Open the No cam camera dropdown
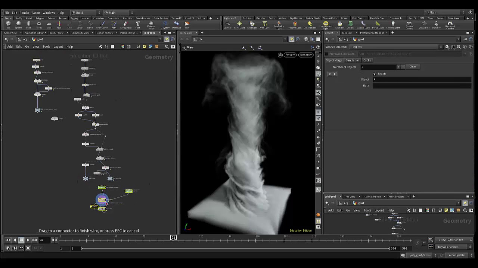 click(305, 55)
